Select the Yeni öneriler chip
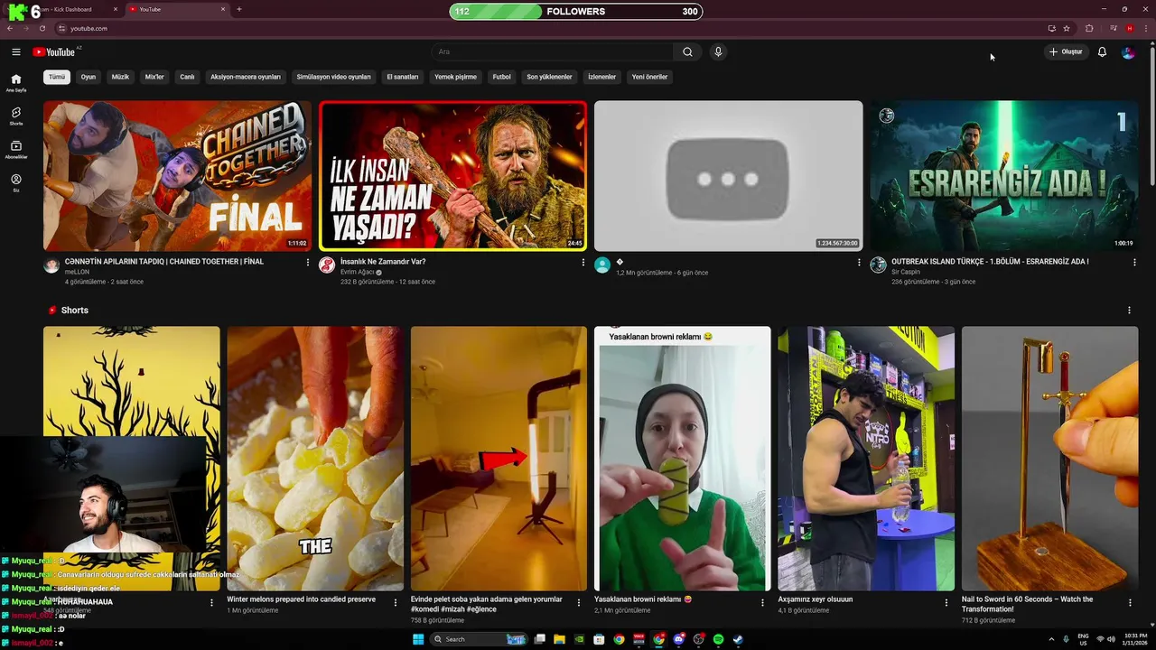 (x=649, y=77)
